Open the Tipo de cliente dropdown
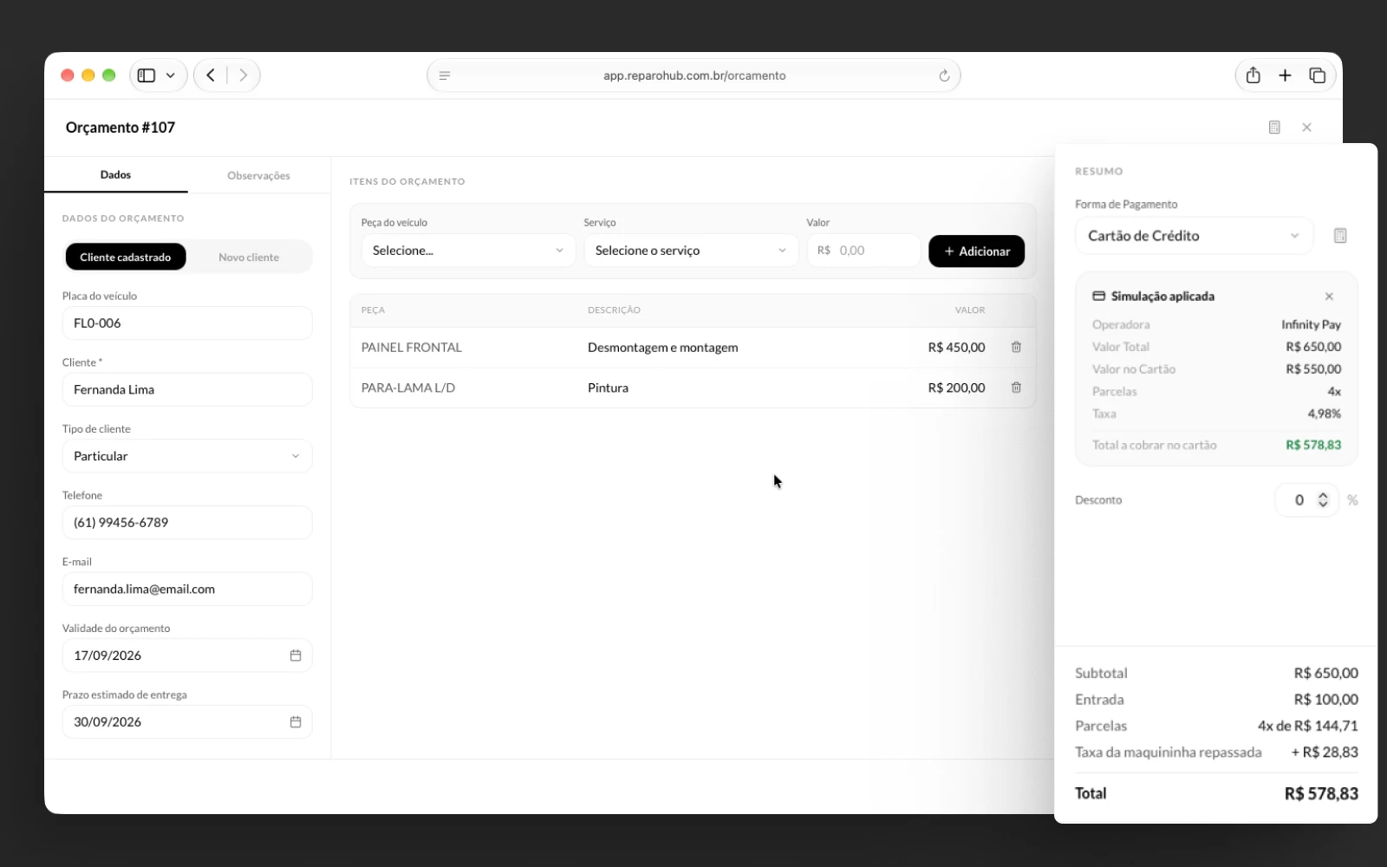This screenshot has height=867, width=1387. point(187,456)
